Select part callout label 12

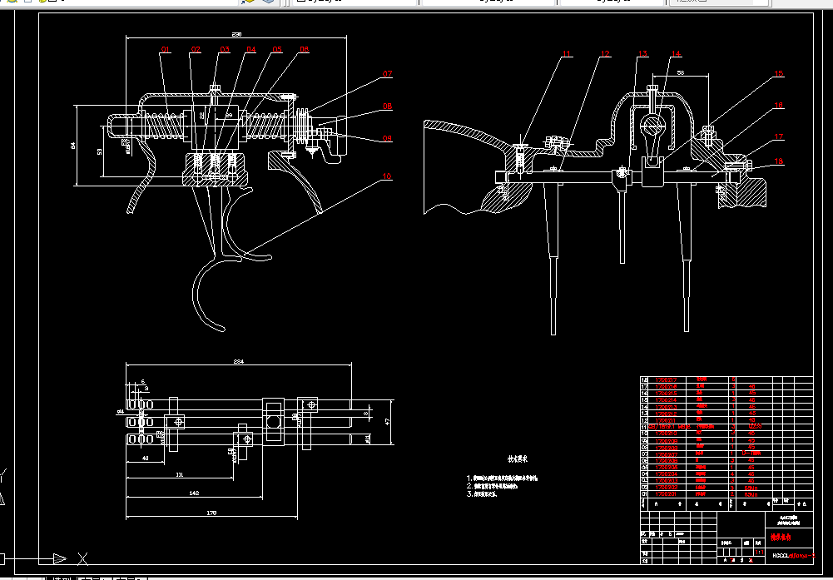[606, 53]
